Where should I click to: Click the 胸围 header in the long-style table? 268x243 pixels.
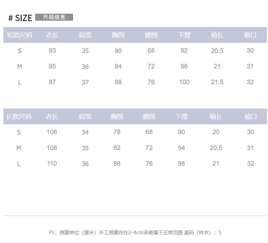pos(117,117)
